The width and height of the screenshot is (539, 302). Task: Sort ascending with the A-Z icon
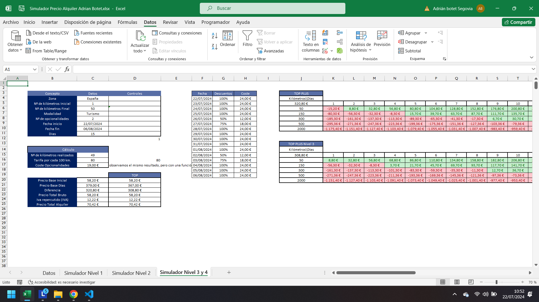pos(215,36)
